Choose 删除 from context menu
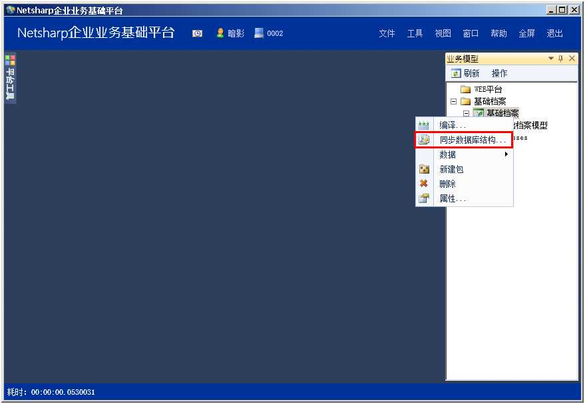585x404 pixels. pos(465,184)
